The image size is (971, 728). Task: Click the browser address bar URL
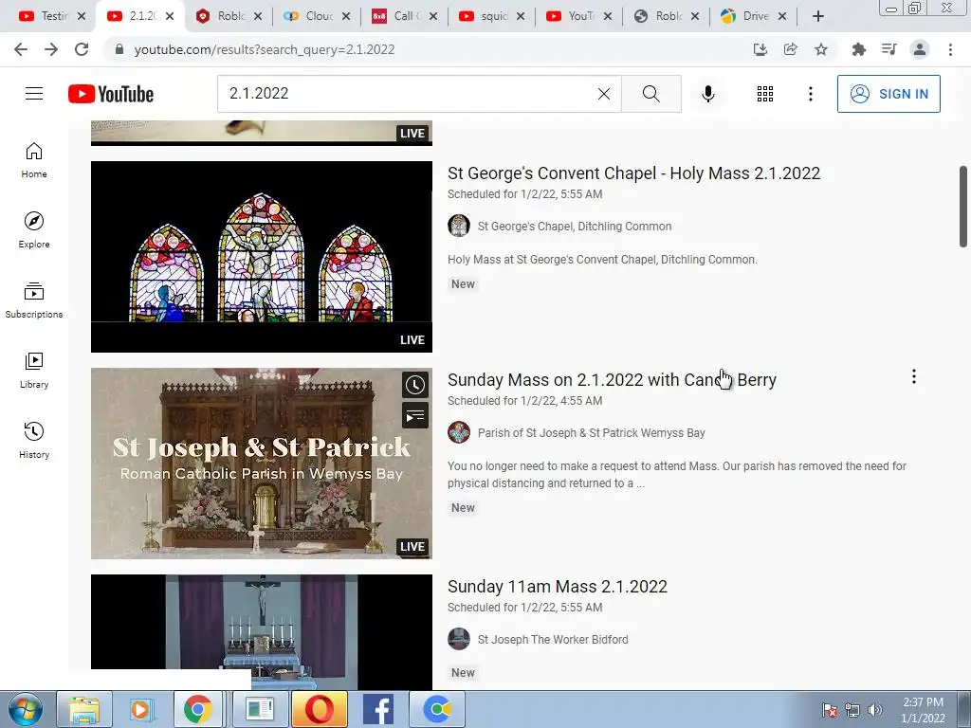click(x=265, y=49)
